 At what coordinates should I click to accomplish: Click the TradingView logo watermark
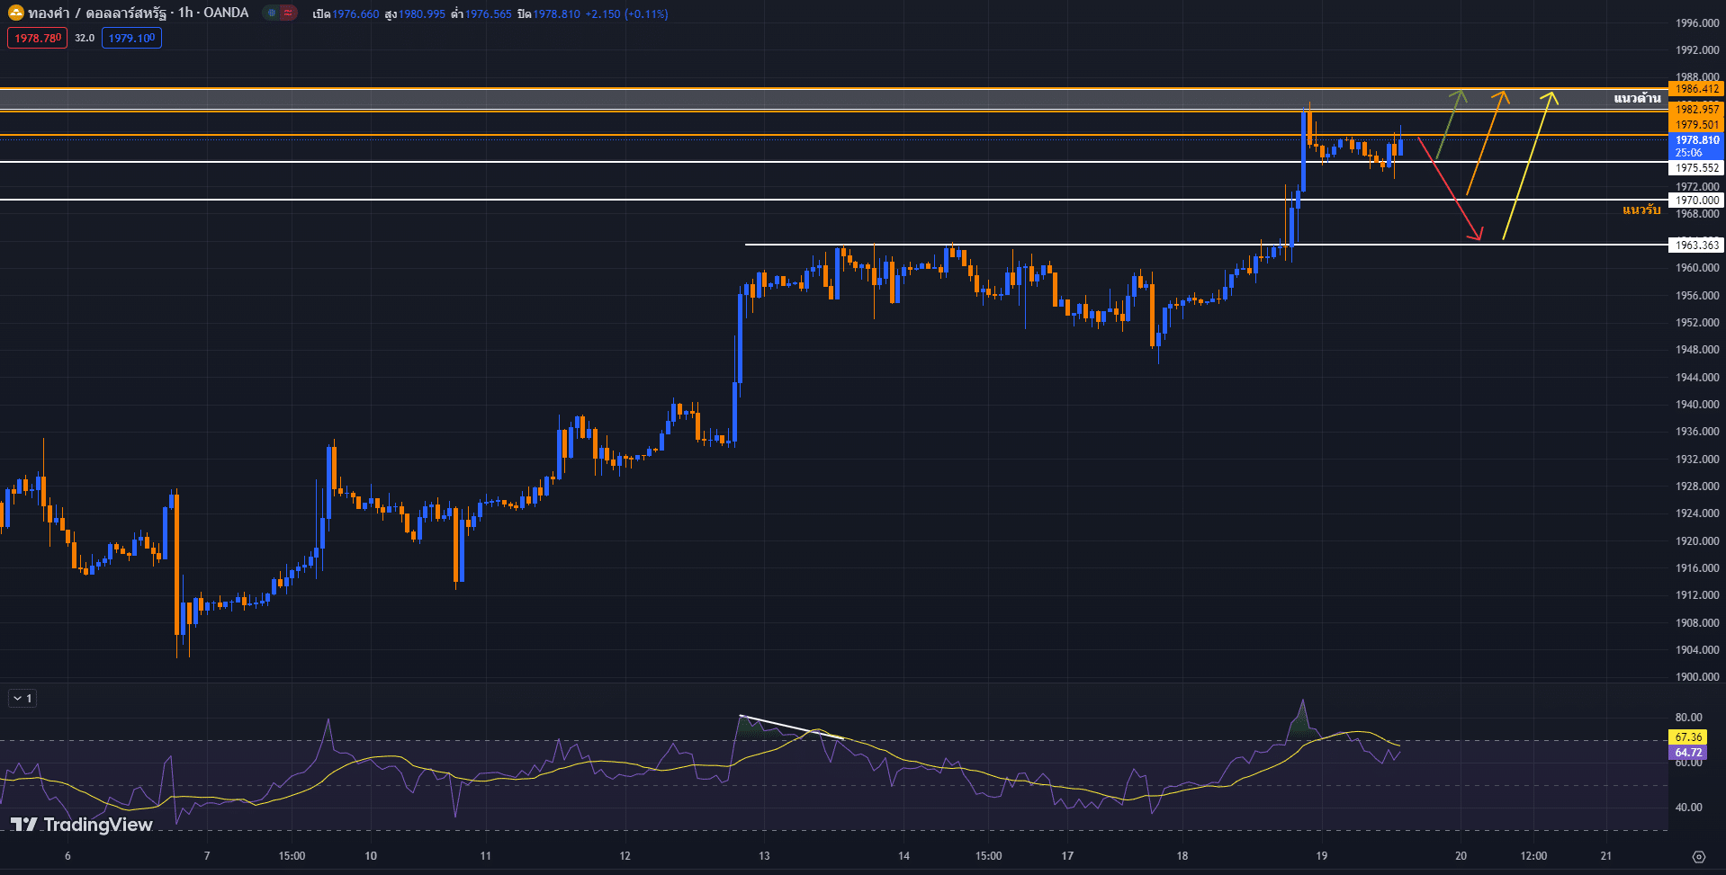coord(82,825)
